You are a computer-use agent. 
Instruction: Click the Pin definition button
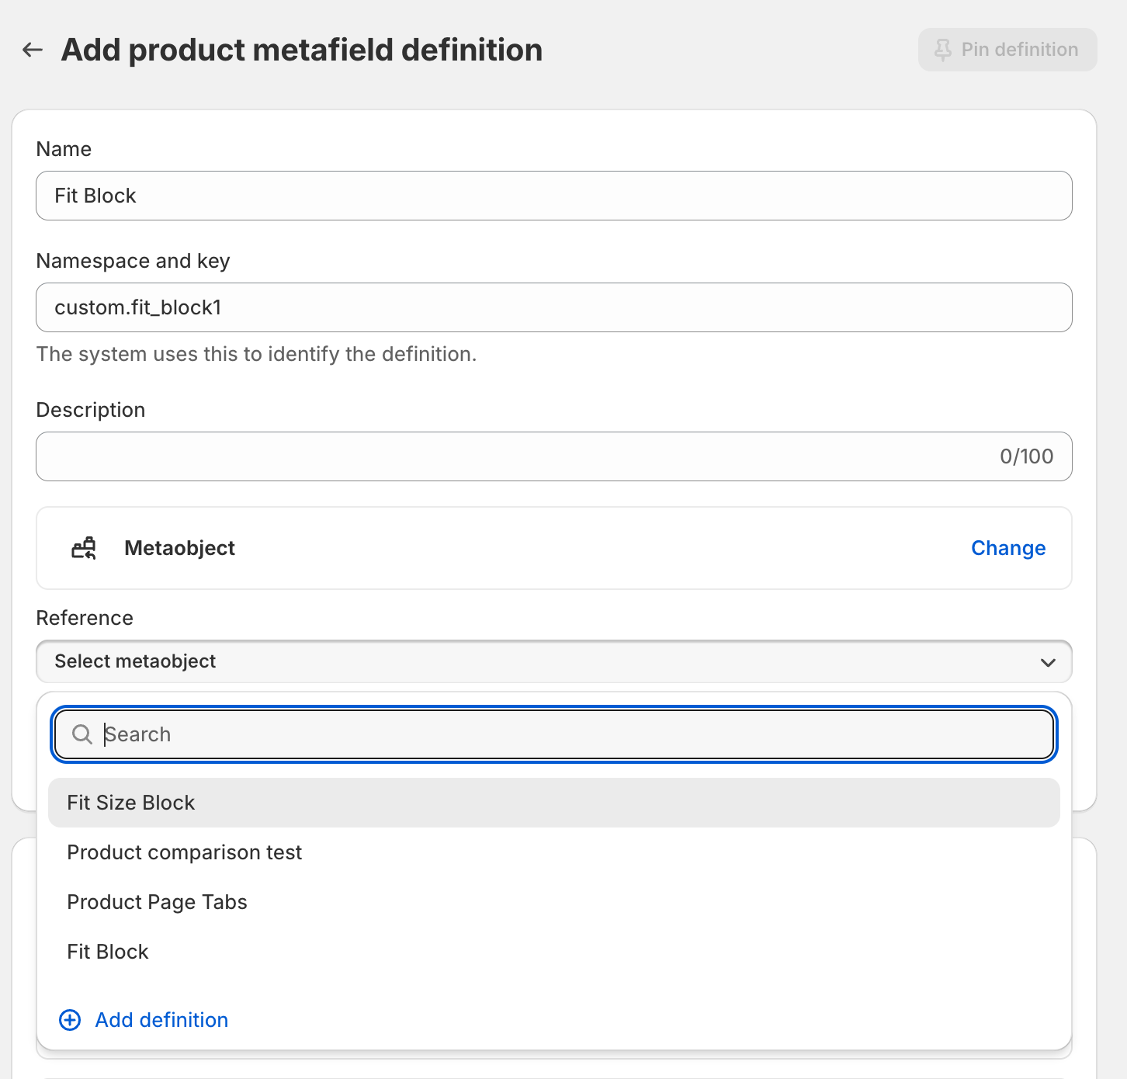tap(1007, 50)
